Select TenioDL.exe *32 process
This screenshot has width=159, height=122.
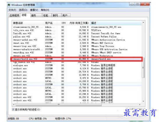[x=77, y=33]
